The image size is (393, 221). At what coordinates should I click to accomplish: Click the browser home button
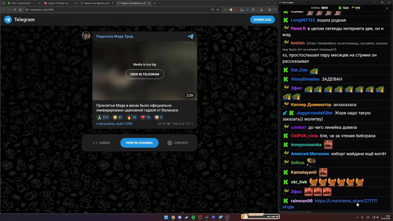[20, 10]
